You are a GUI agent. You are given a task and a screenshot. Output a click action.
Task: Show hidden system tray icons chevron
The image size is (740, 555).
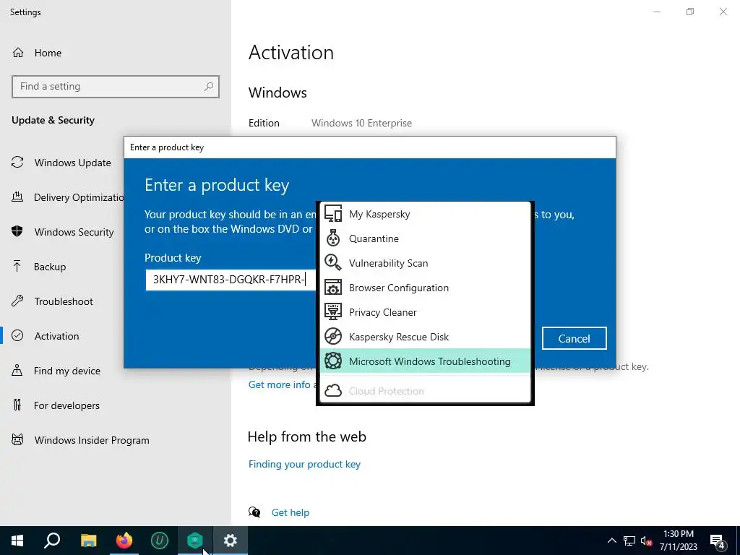tap(611, 541)
